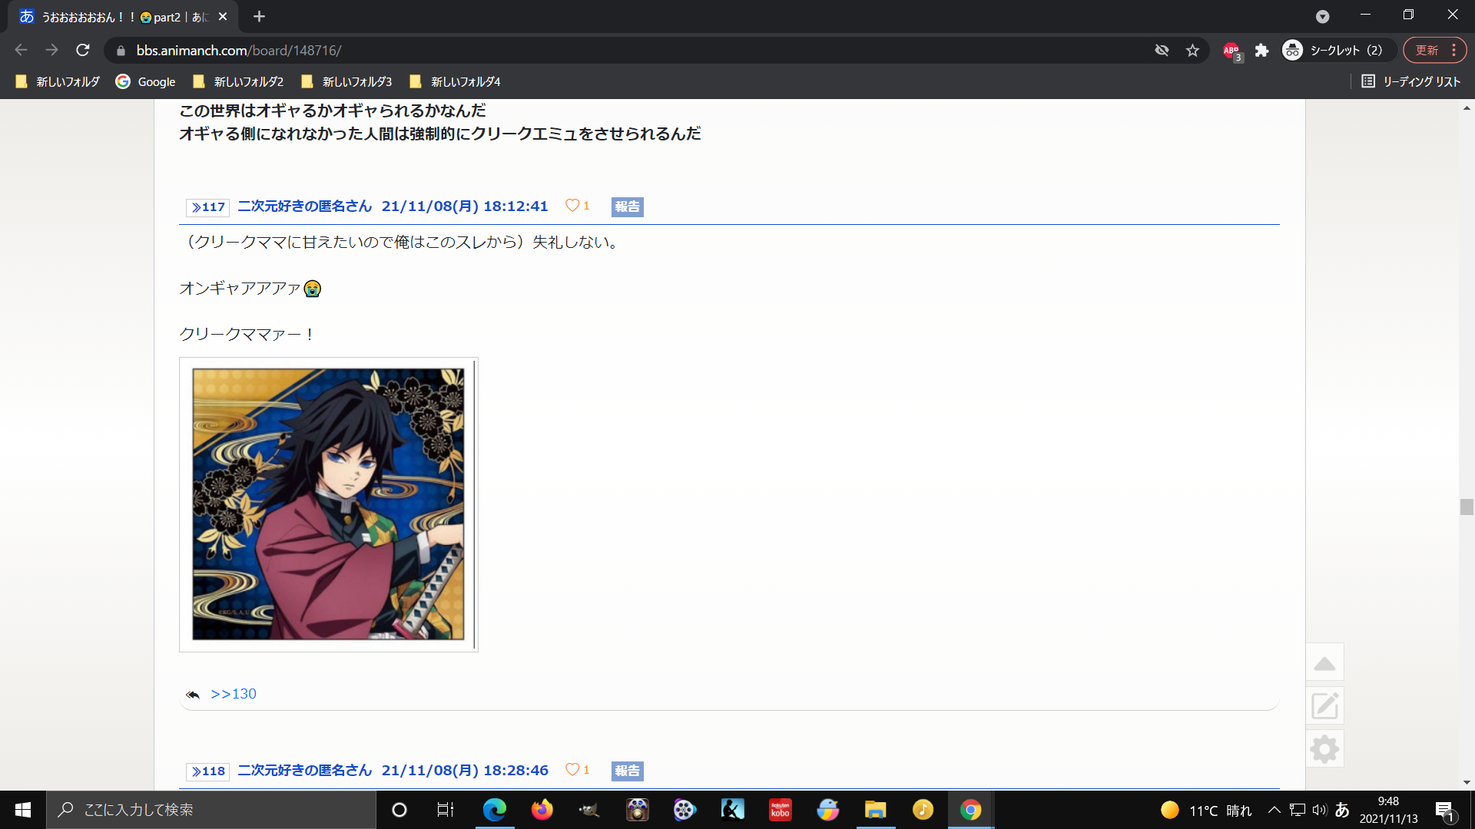Click the address bar URL field
This screenshot has height=829, width=1475.
point(630,50)
